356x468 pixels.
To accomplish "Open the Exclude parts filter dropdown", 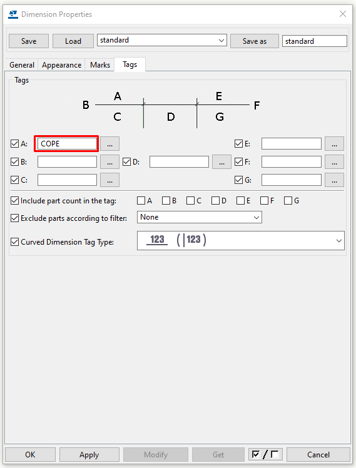I will point(200,217).
